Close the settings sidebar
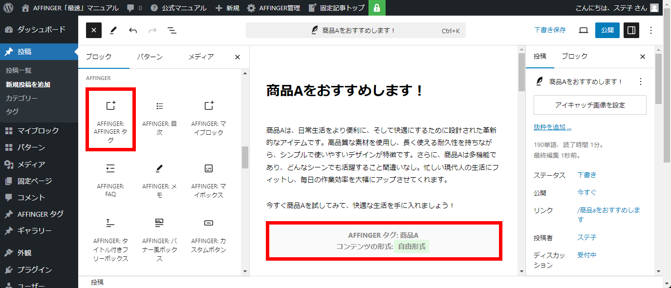This screenshot has width=671, height=288. tap(643, 57)
